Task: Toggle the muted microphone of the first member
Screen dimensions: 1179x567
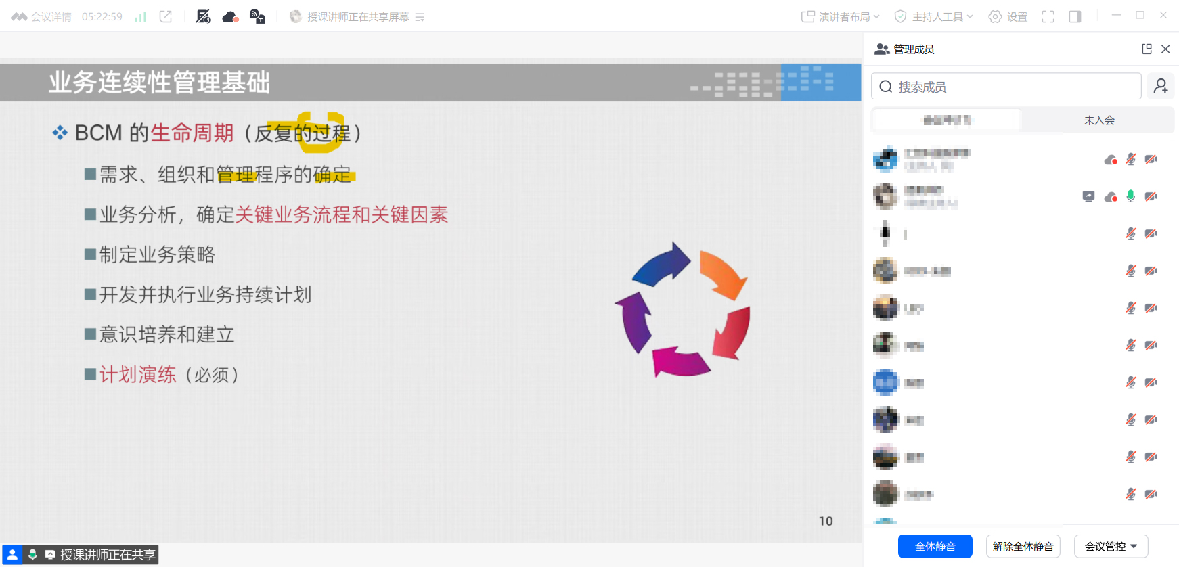Action: [1130, 160]
